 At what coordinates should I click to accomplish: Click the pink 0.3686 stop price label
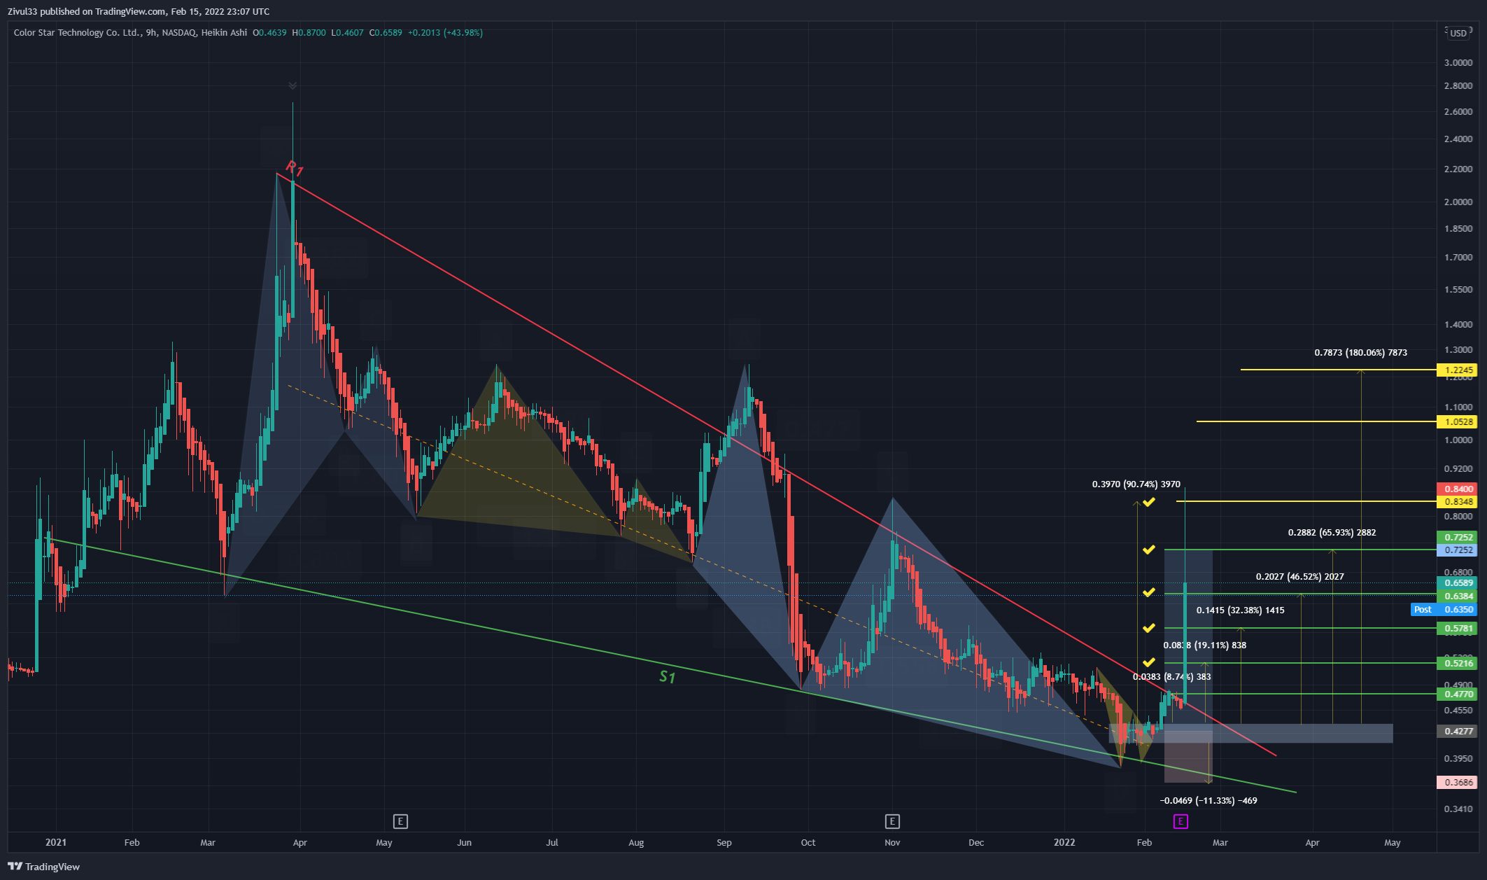[x=1457, y=783]
